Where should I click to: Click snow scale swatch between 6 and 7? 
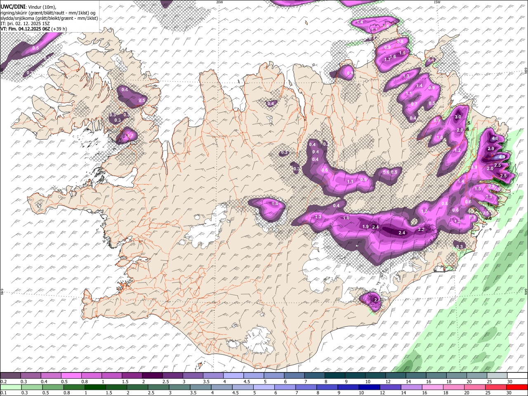pos(295,375)
